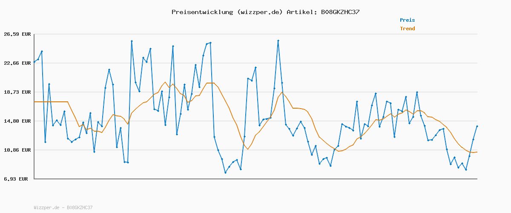The height and width of the screenshot is (213, 511).
Task: Click the 18.73 EUR axis label
Action: [x=17, y=92]
